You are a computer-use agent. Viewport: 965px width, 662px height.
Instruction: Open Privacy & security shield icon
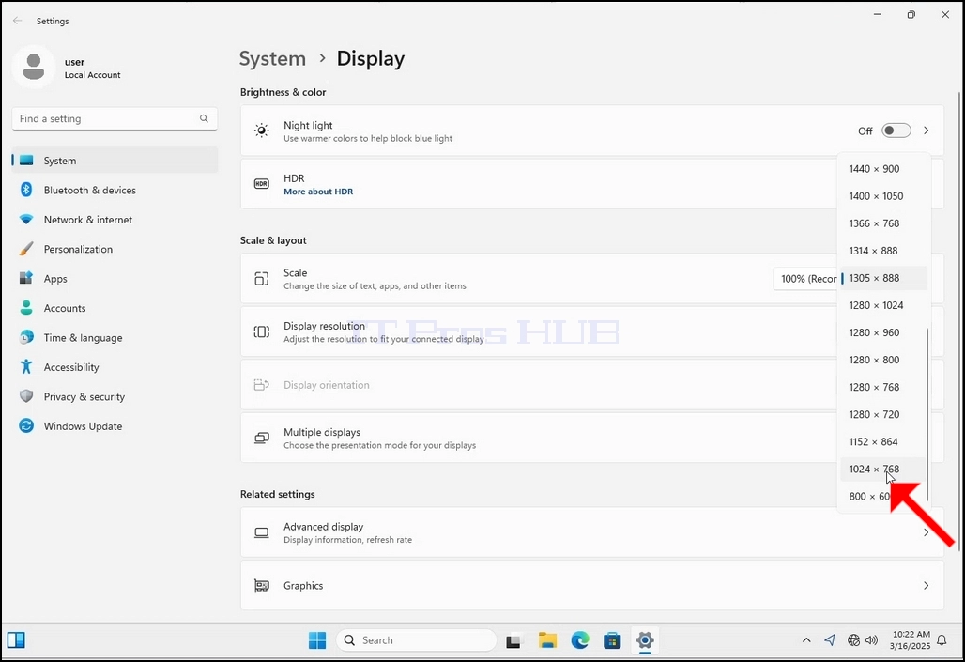pyautogui.click(x=26, y=396)
